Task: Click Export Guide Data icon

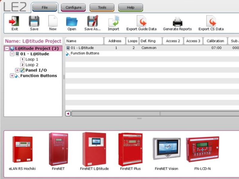Action: click(x=141, y=21)
